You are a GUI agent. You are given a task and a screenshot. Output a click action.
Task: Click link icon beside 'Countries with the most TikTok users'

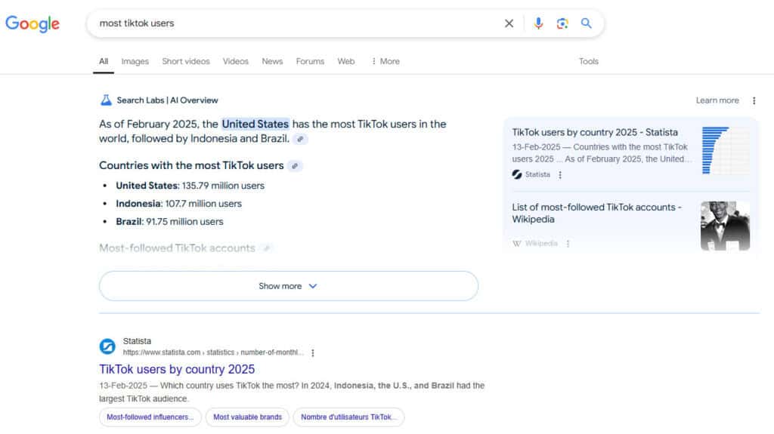295,166
